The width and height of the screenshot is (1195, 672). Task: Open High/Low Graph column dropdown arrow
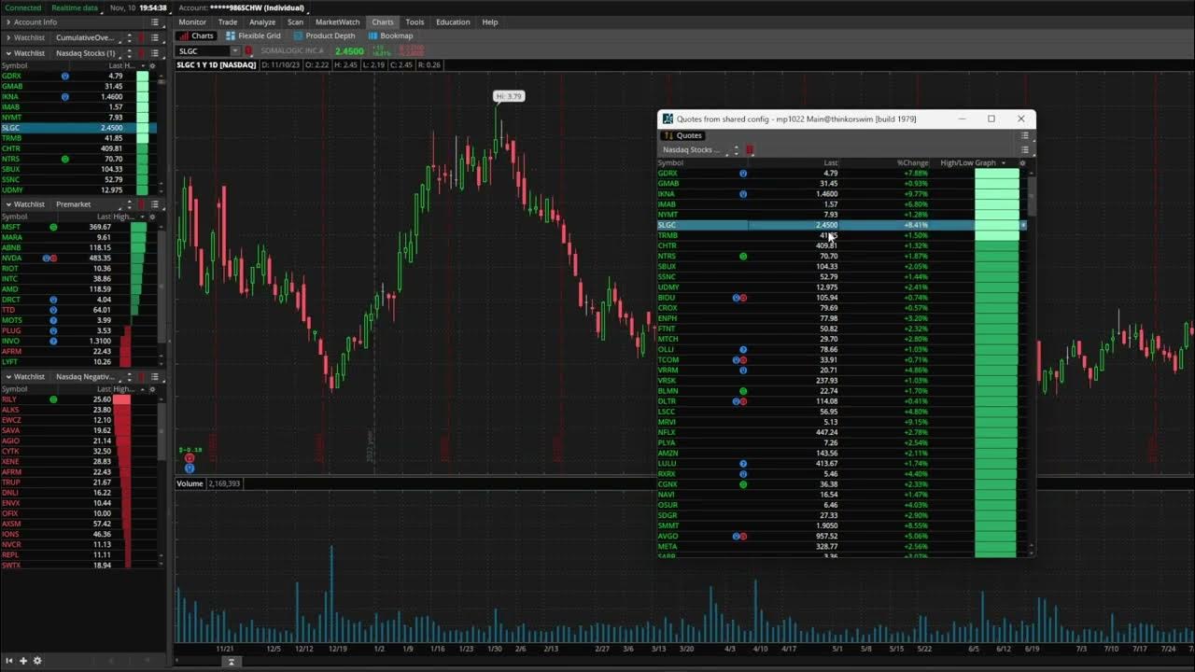click(x=1004, y=163)
